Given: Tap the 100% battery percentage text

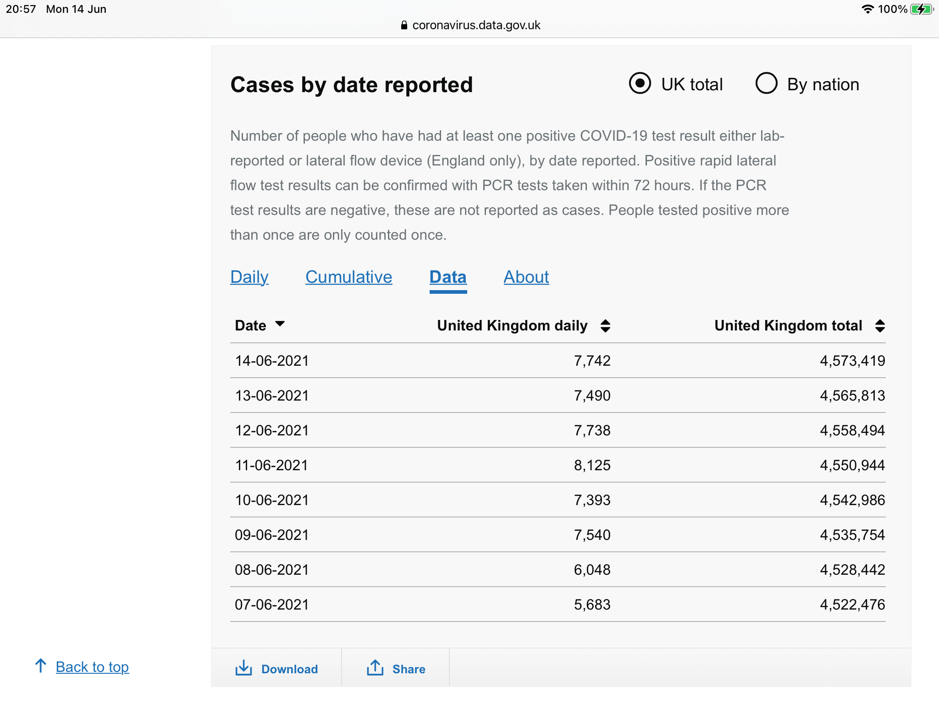Looking at the screenshot, I should (x=892, y=9).
